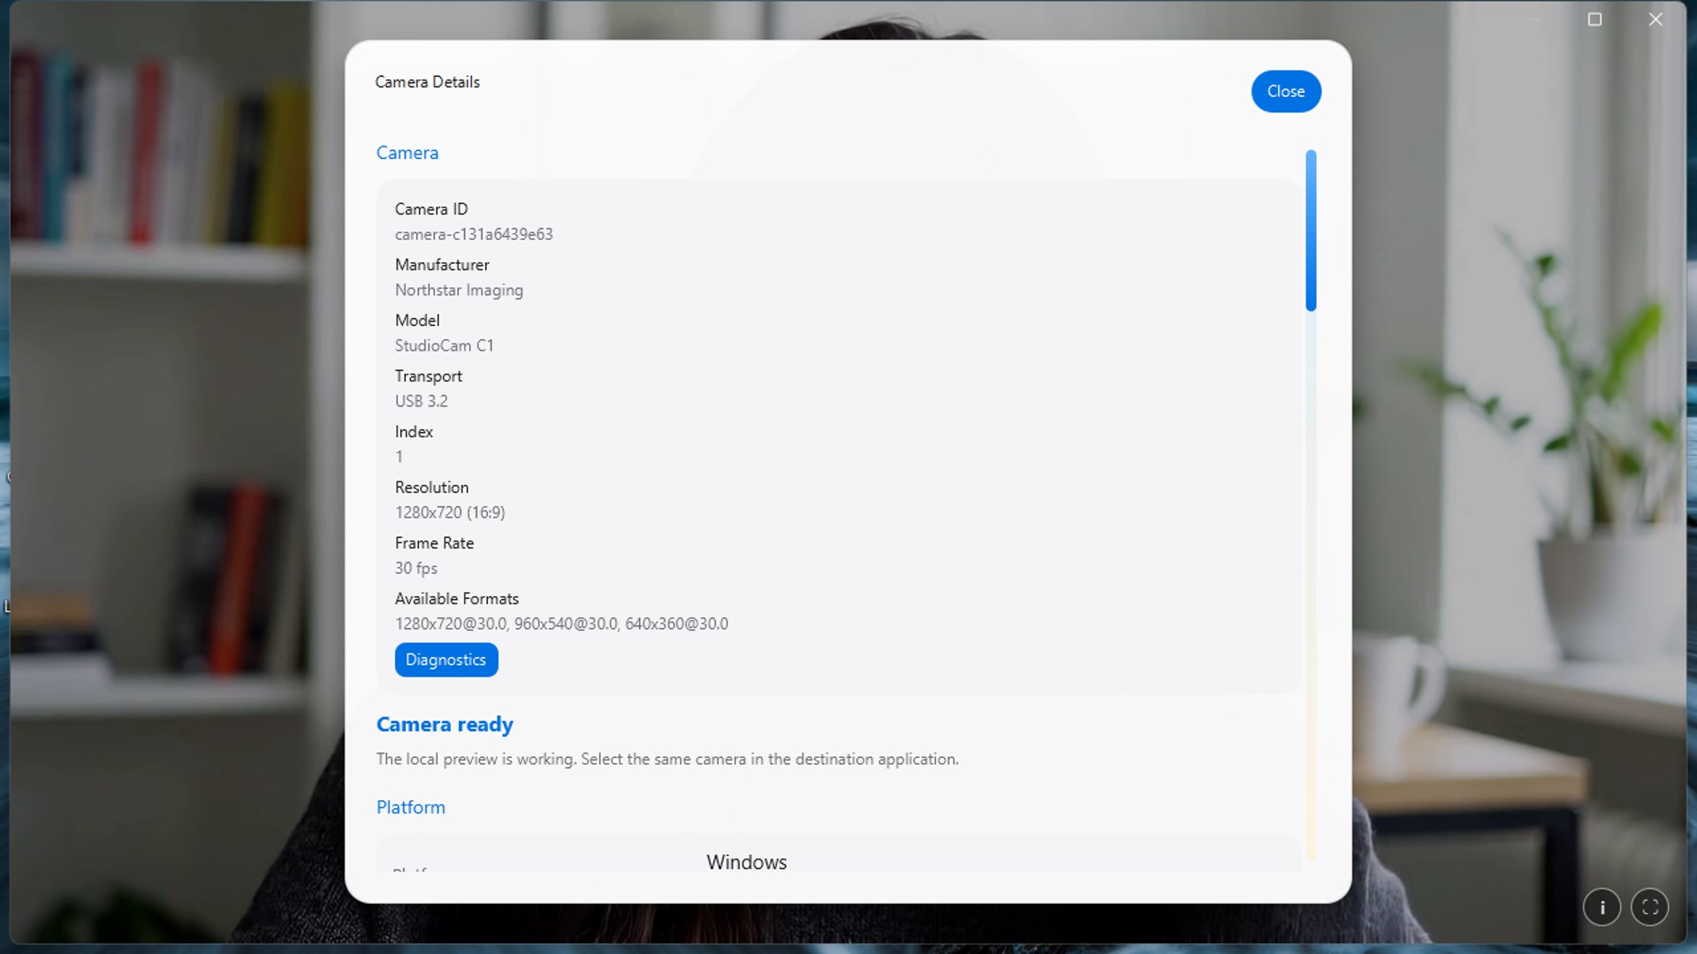Click the Platform section heading
This screenshot has height=954, width=1697.
411,807
